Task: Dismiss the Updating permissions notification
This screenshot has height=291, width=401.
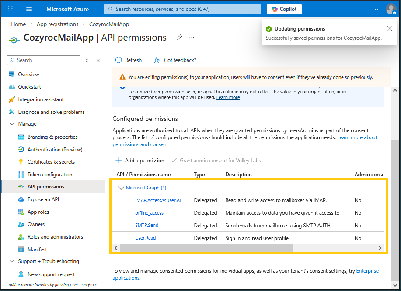Action: (390, 29)
